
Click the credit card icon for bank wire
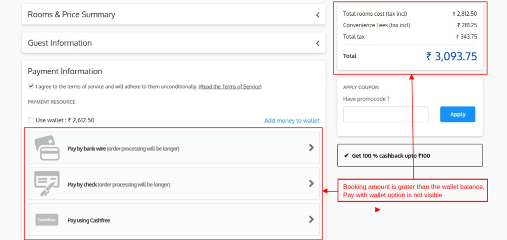pos(47,147)
